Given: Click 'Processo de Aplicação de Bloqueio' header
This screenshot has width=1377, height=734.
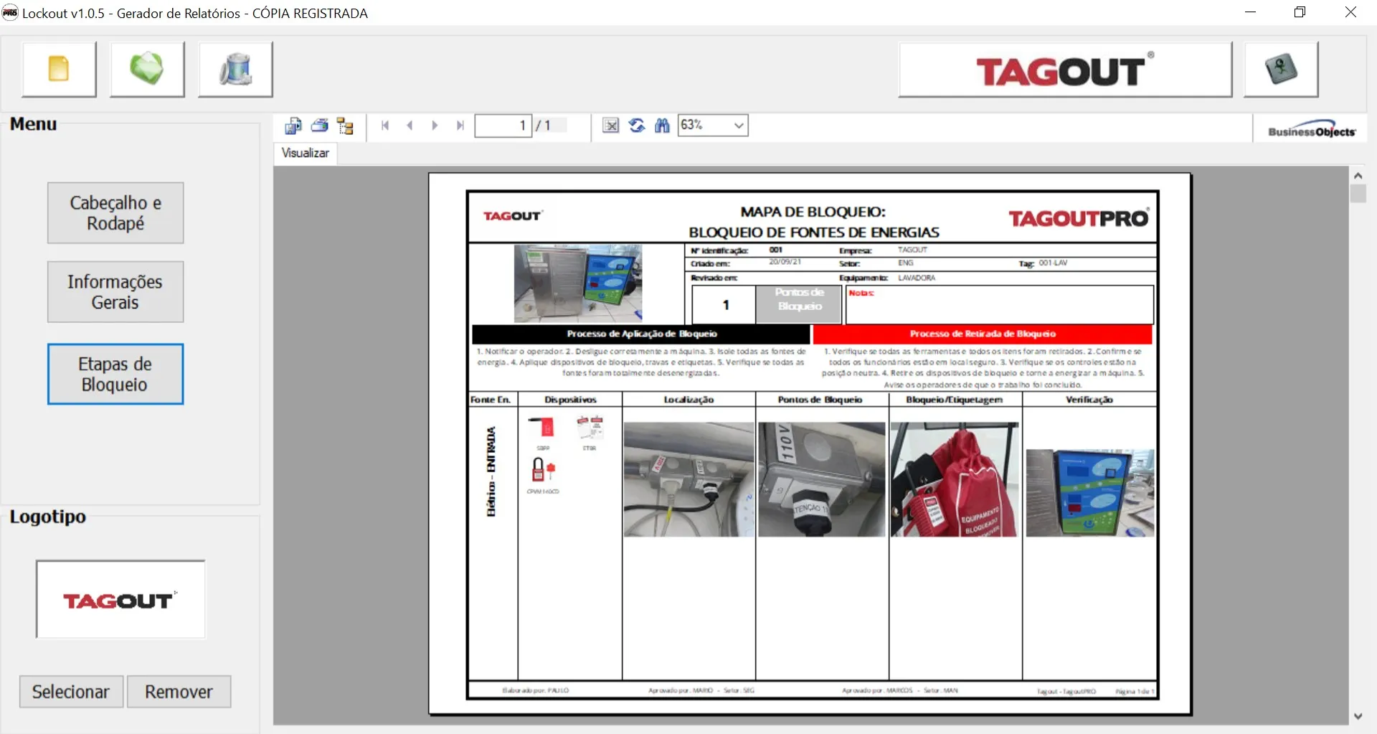Looking at the screenshot, I should pos(641,334).
